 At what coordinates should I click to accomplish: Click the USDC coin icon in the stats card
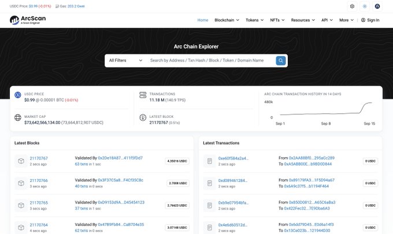point(17,95)
